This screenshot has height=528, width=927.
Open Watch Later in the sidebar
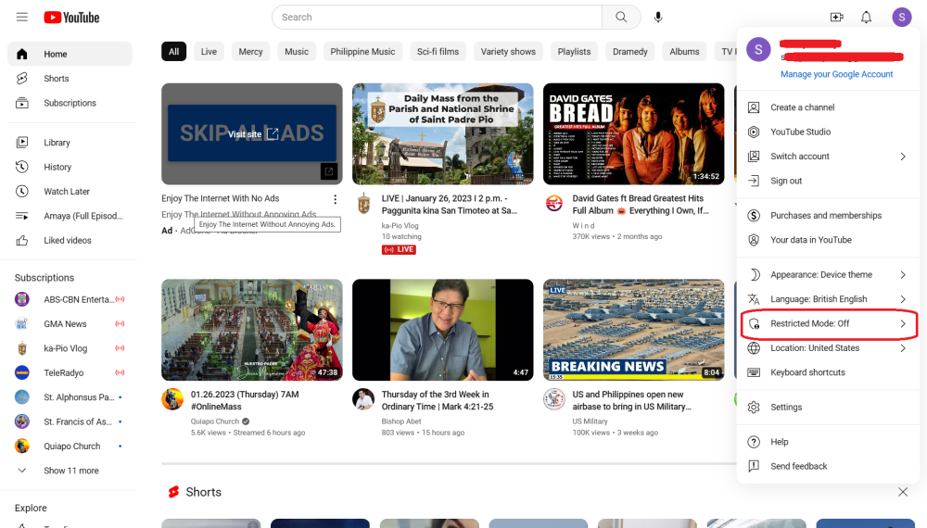click(x=70, y=192)
